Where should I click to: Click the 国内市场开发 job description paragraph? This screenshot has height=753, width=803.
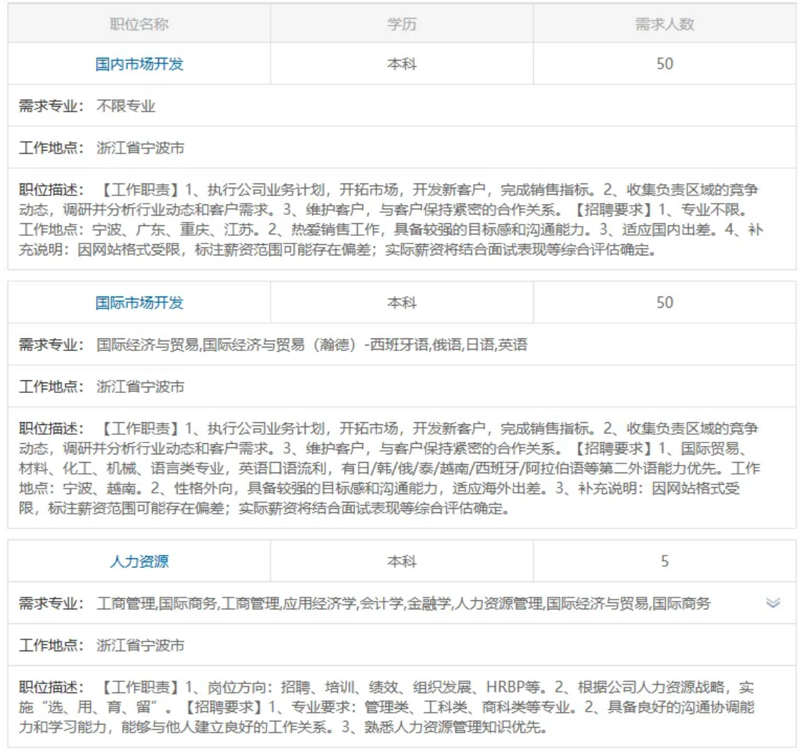(391, 220)
